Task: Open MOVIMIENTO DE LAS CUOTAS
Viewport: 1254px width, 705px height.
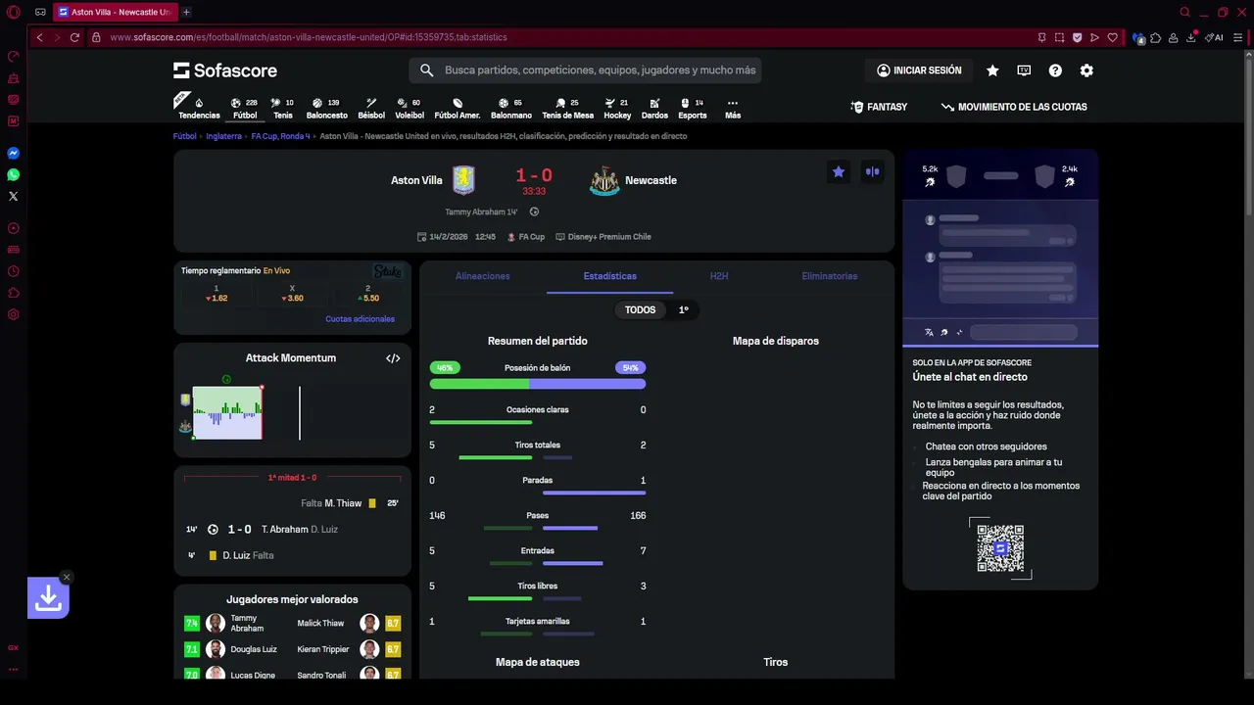Action: 1014,107
